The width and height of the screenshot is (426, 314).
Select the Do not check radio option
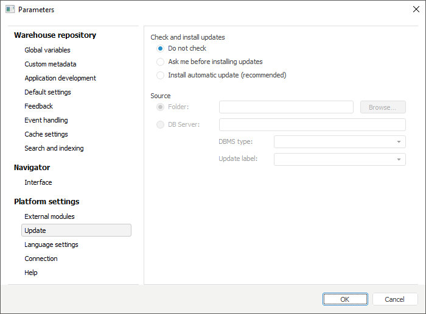click(x=161, y=48)
